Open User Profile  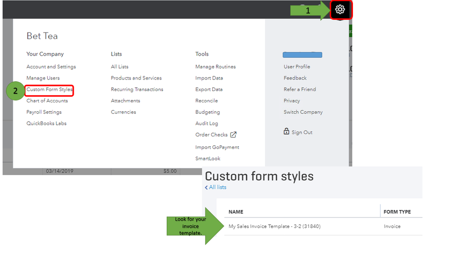click(297, 67)
